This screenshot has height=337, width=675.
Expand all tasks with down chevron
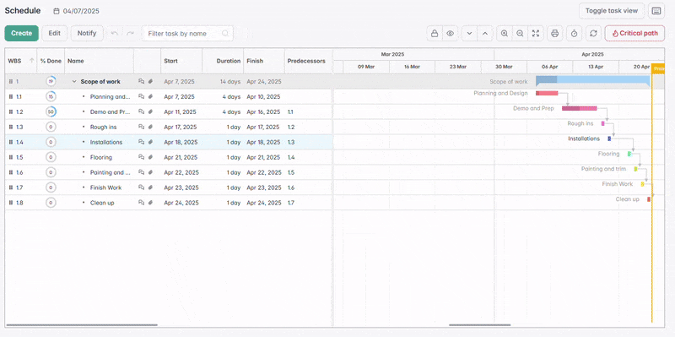tap(470, 33)
